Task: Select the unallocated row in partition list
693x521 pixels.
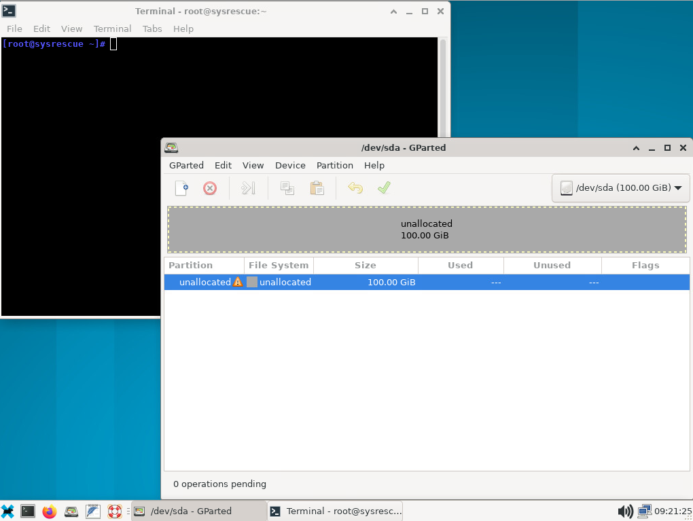Action: coord(427,282)
